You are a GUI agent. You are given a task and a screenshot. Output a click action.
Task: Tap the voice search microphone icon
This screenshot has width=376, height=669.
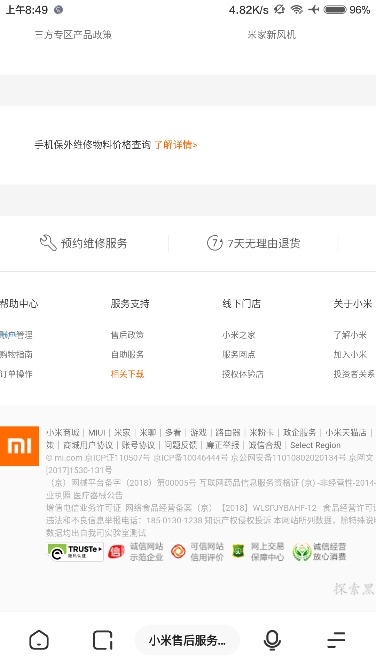point(272,640)
